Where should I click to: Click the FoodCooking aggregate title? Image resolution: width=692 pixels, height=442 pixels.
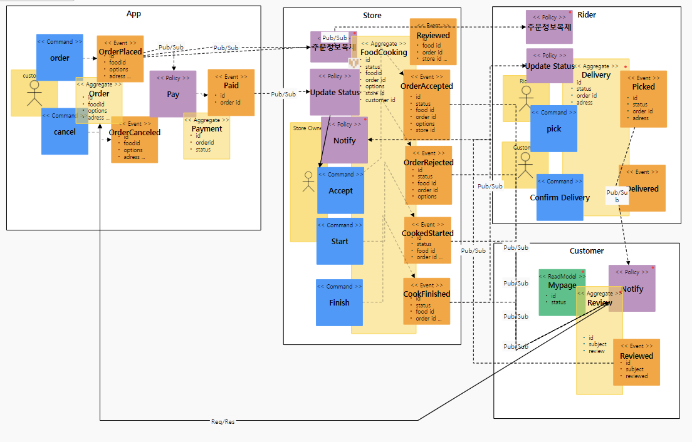coord(384,52)
